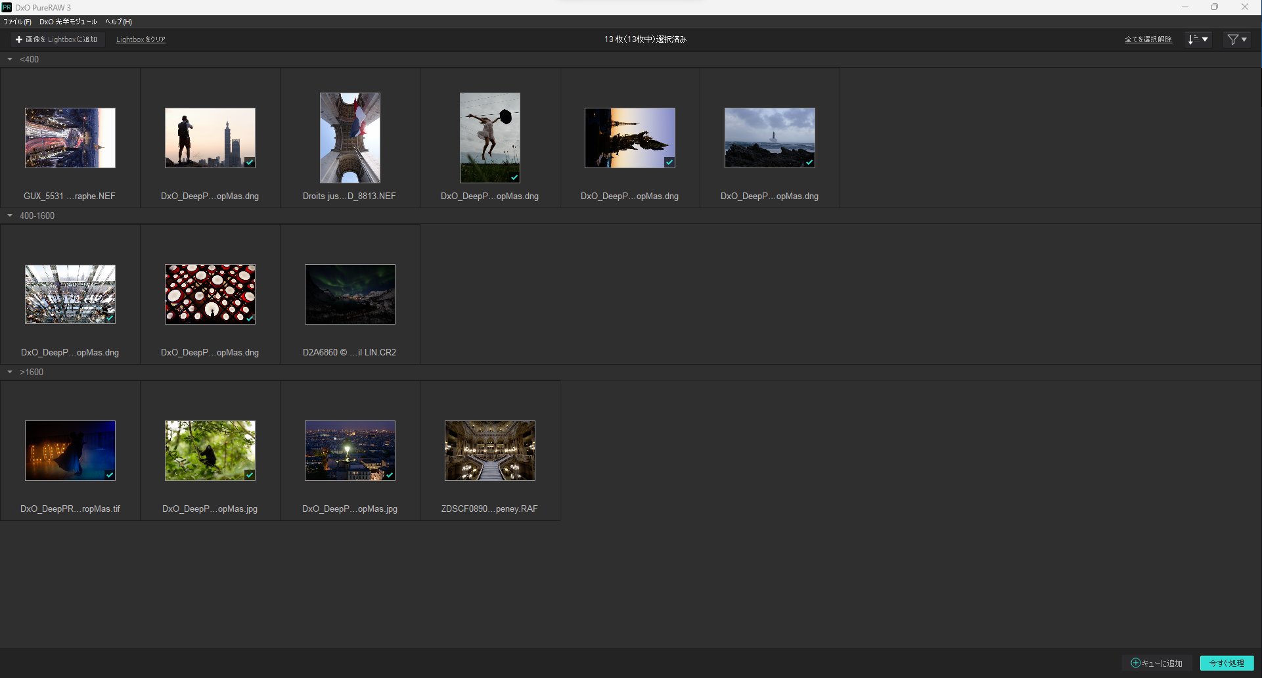Minimize the DxO PureRAW 3 window

1185,7
